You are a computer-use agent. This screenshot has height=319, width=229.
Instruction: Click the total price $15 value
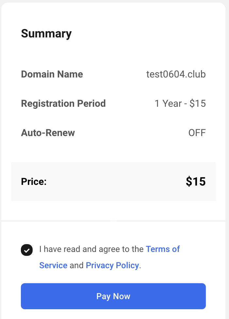pos(196,181)
